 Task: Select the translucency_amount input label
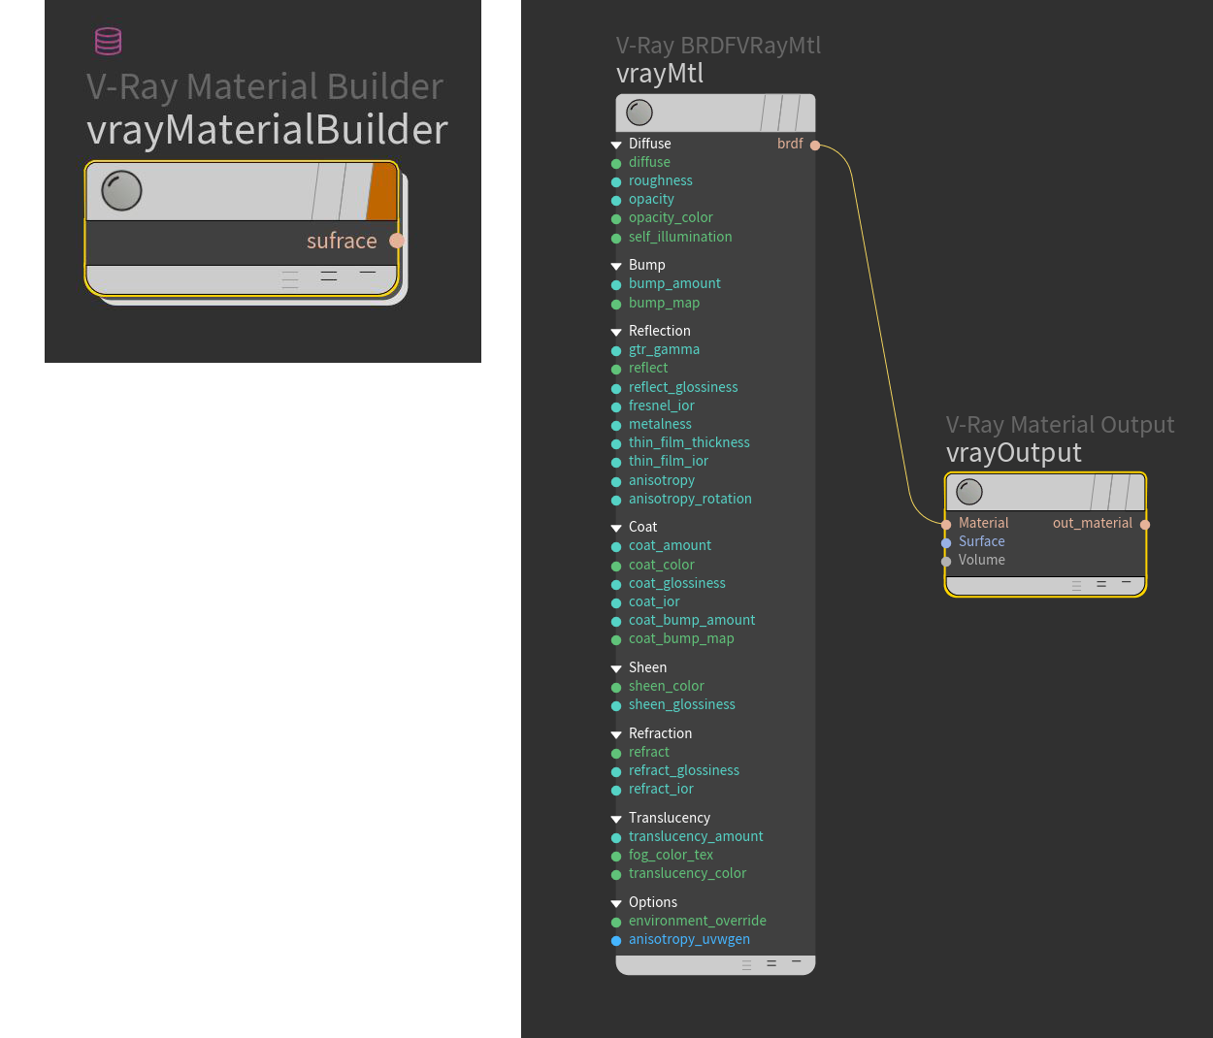[x=696, y=836]
